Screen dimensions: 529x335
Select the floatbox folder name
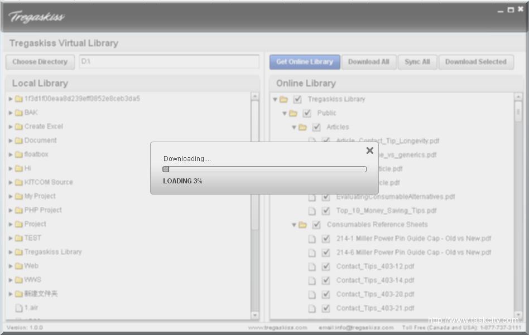click(x=36, y=154)
